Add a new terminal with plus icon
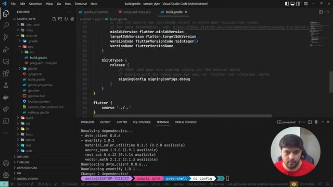The width and height of the screenshot is (333, 187). coord(300,122)
